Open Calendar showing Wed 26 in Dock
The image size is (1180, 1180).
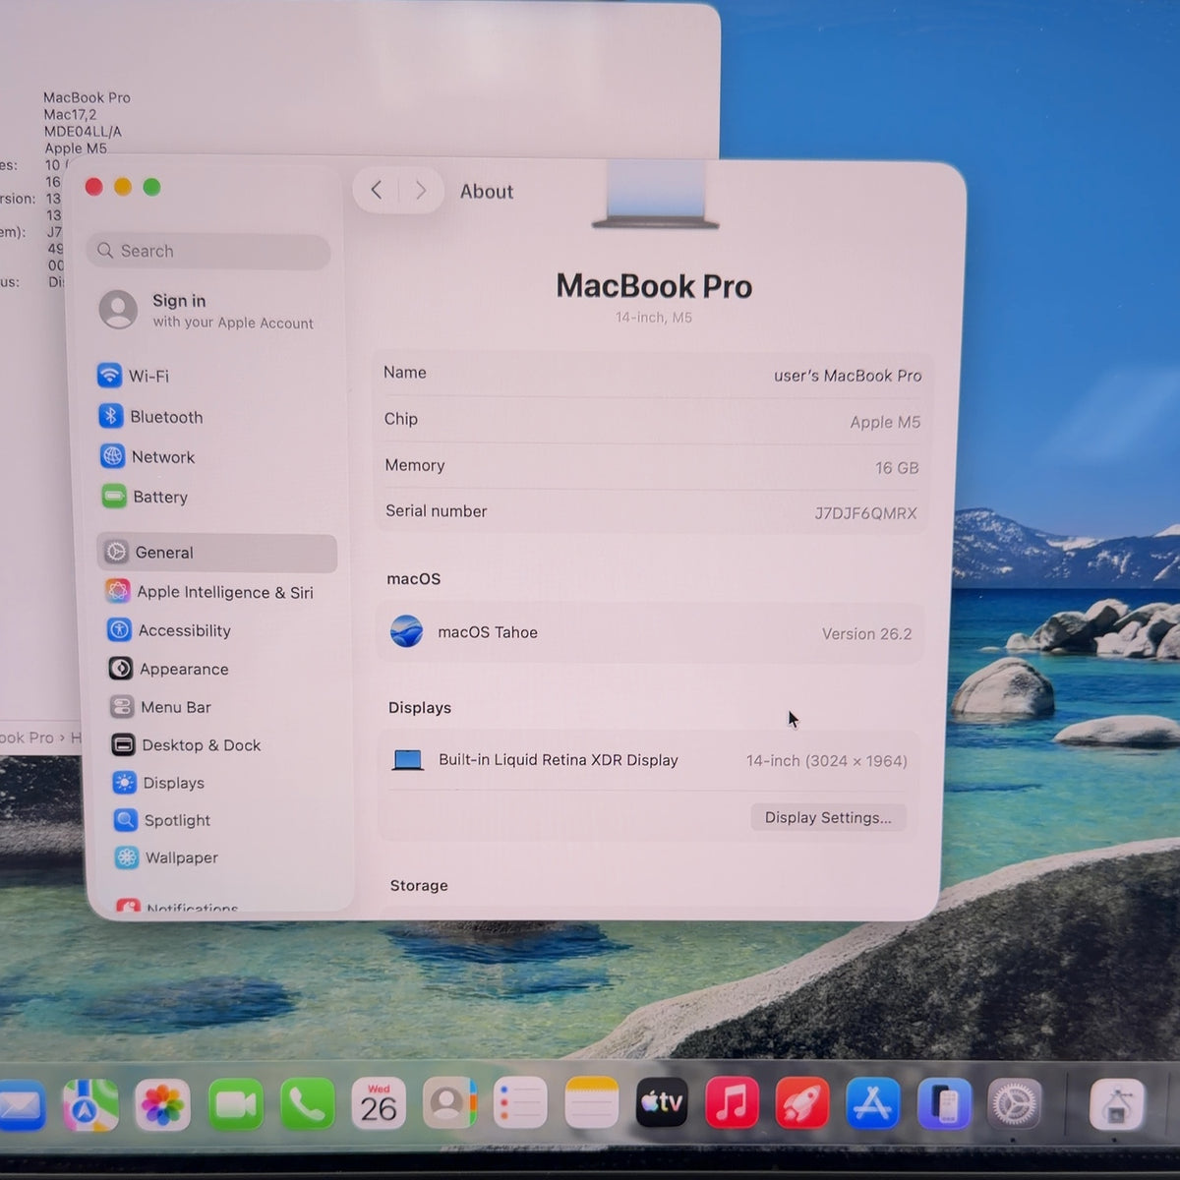point(379,1104)
